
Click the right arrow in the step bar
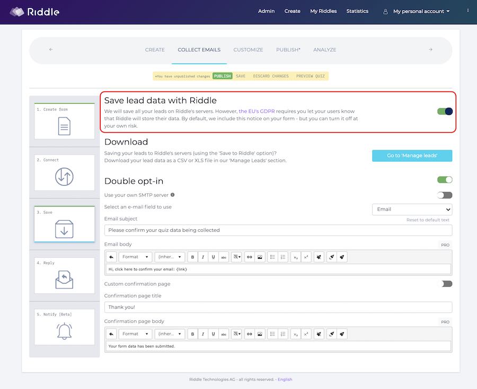click(430, 50)
